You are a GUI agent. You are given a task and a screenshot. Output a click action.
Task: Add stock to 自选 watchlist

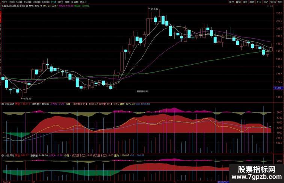pos(273,2)
